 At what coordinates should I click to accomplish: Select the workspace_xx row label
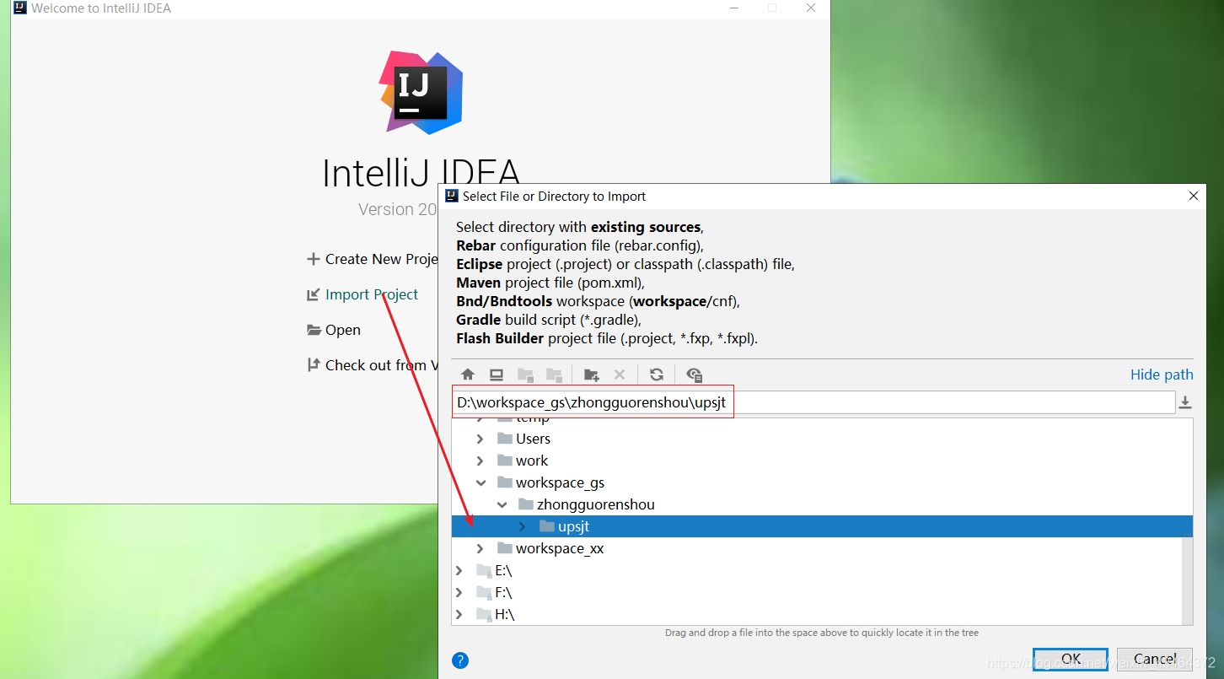(x=560, y=548)
